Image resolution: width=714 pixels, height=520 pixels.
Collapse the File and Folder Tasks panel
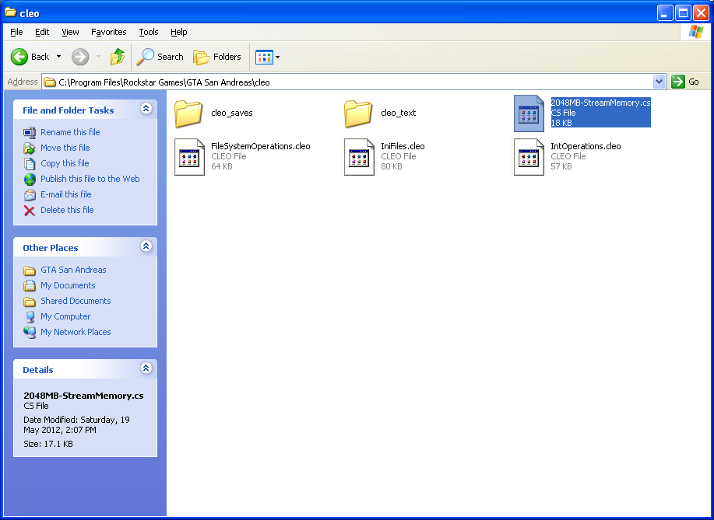(146, 109)
